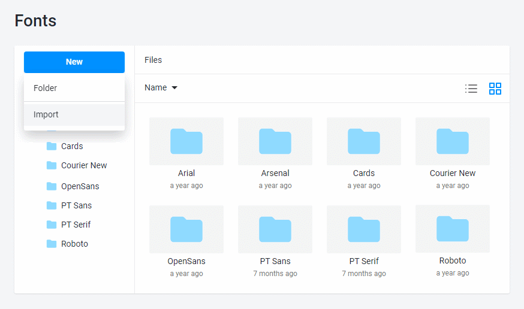The image size is (524, 309).
Task: Click "7 months ago" under PT Serif
Action: 364,274
